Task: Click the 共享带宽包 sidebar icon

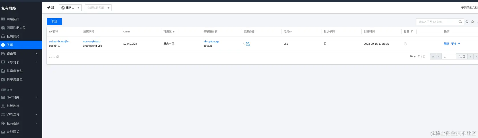Action: click(x=3, y=71)
